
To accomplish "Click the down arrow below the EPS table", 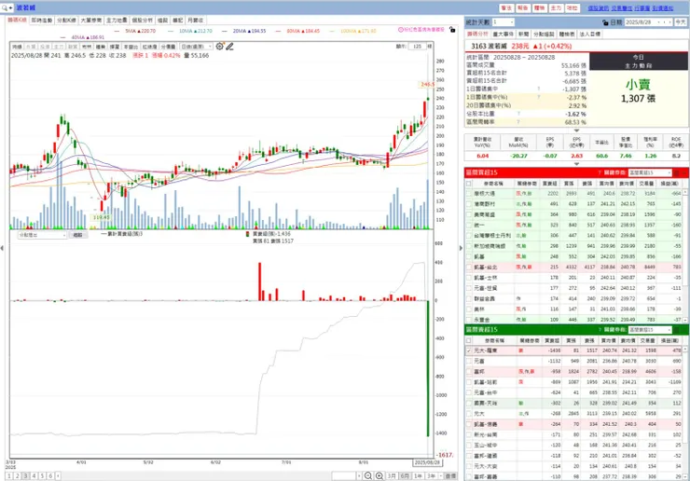I will click(576, 164).
